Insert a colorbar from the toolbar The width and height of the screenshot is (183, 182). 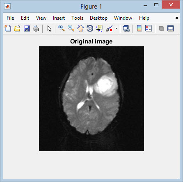point(139,28)
